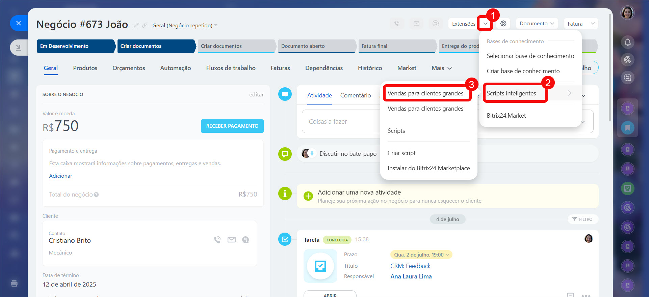This screenshot has height=297, width=649.
Task: Call contact Cristiano Brito phone icon
Action: click(217, 240)
